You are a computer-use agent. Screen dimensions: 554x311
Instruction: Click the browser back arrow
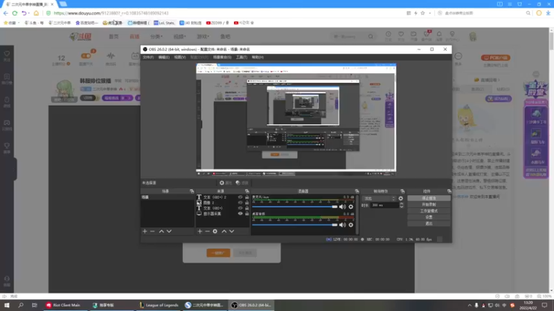point(6,13)
